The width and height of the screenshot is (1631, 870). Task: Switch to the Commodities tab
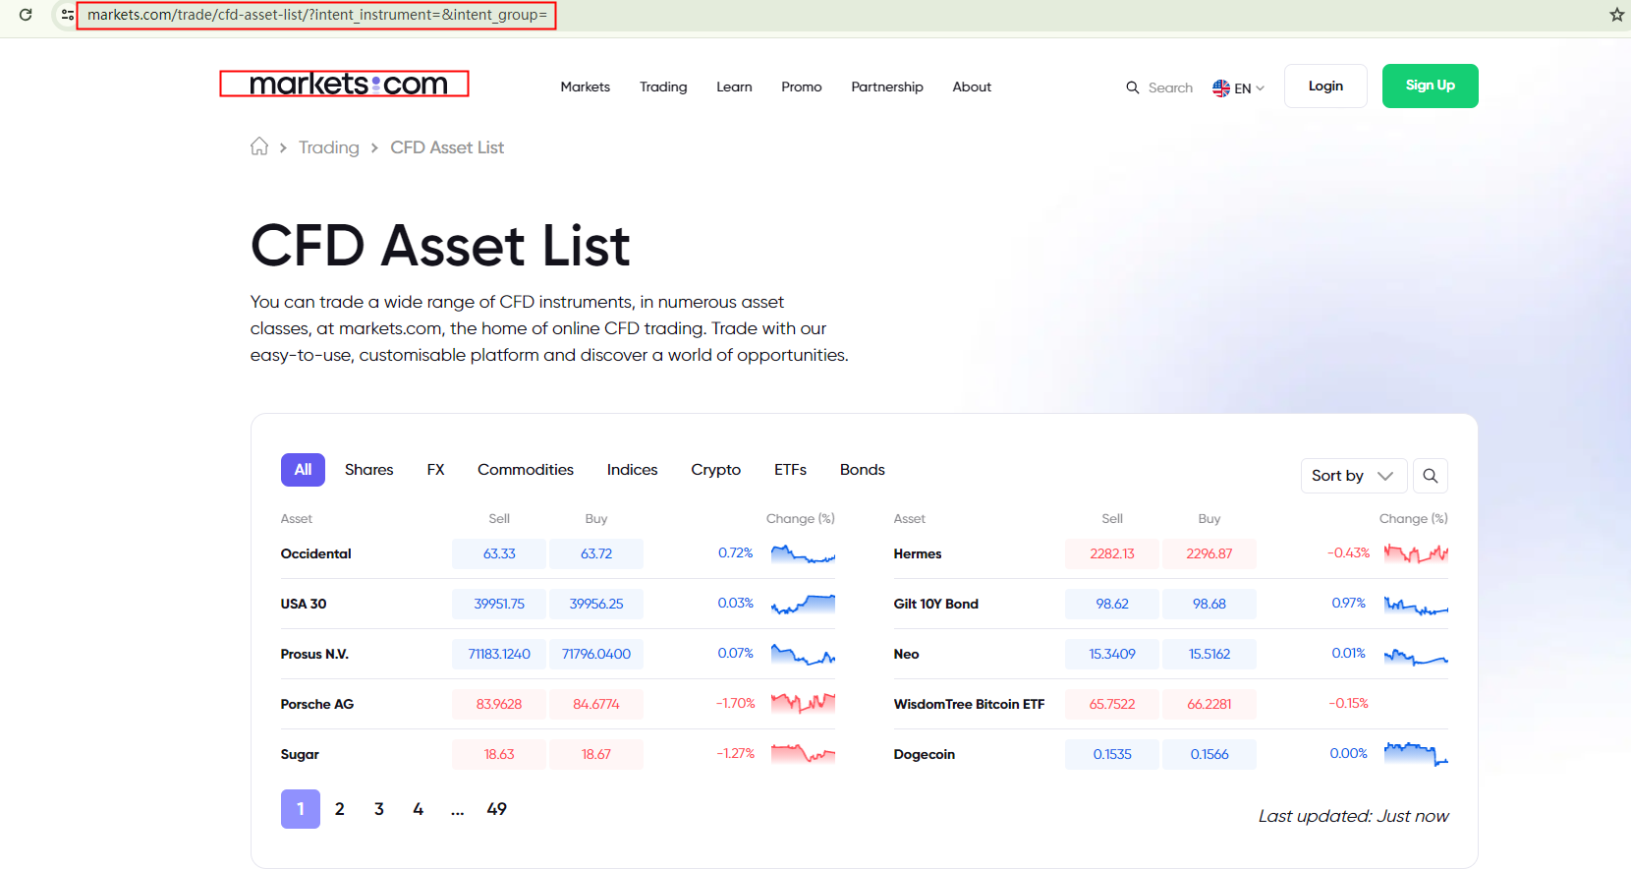(x=526, y=470)
